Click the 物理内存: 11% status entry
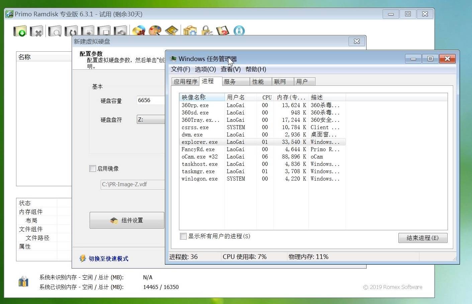The height and width of the screenshot is (304, 472). (x=308, y=257)
